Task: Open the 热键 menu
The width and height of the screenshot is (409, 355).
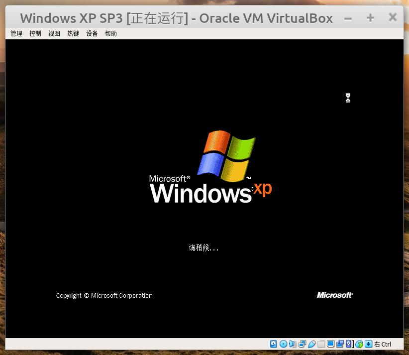Action: click(x=73, y=33)
